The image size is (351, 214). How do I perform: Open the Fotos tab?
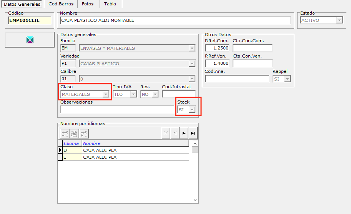pyautogui.click(x=88, y=4)
